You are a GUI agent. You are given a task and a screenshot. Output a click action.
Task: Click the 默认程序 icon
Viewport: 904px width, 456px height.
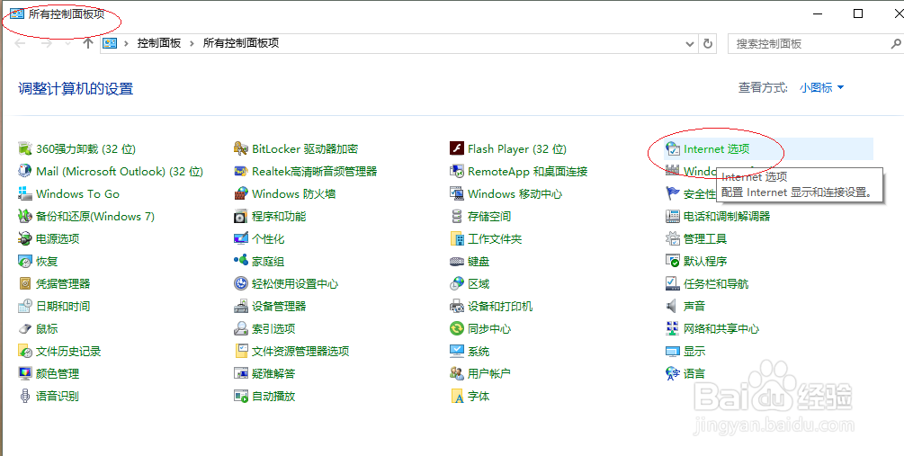pos(673,261)
